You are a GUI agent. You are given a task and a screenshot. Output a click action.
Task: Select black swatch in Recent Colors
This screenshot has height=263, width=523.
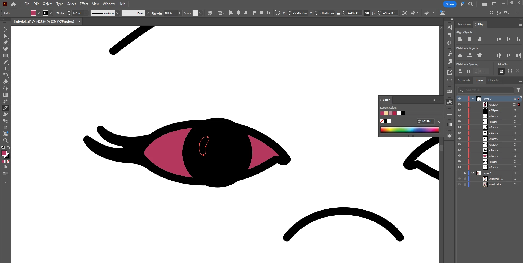(x=403, y=113)
